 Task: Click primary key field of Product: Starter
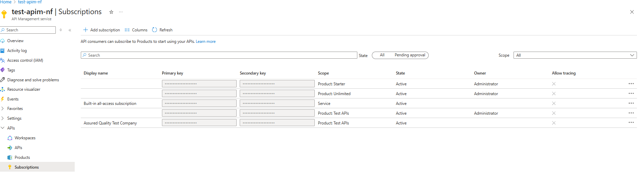coord(199,84)
